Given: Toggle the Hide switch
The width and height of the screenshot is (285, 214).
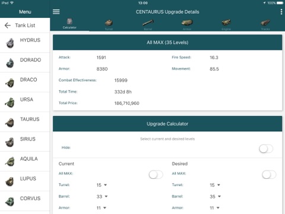Looking at the screenshot, I should [266, 149].
